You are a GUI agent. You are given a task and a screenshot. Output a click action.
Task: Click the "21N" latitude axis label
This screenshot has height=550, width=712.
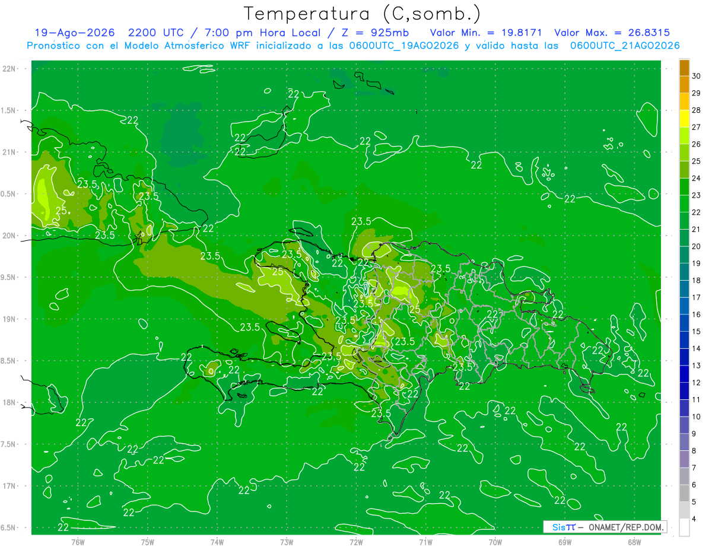(9, 152)
